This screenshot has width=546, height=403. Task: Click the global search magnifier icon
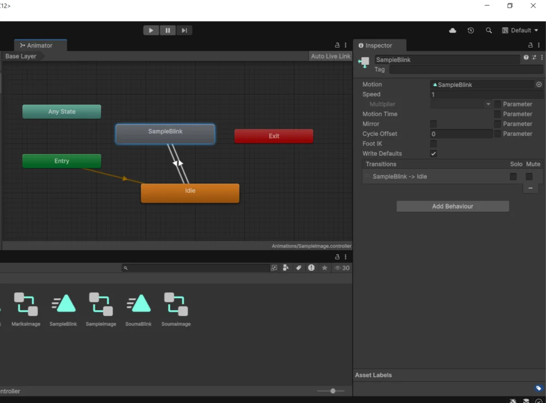click(x=489, y=31)
